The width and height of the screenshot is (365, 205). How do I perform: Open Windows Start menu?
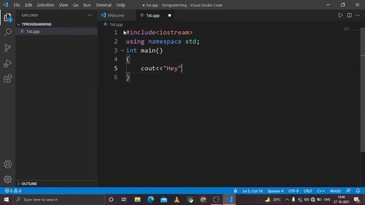click(6, 199)
